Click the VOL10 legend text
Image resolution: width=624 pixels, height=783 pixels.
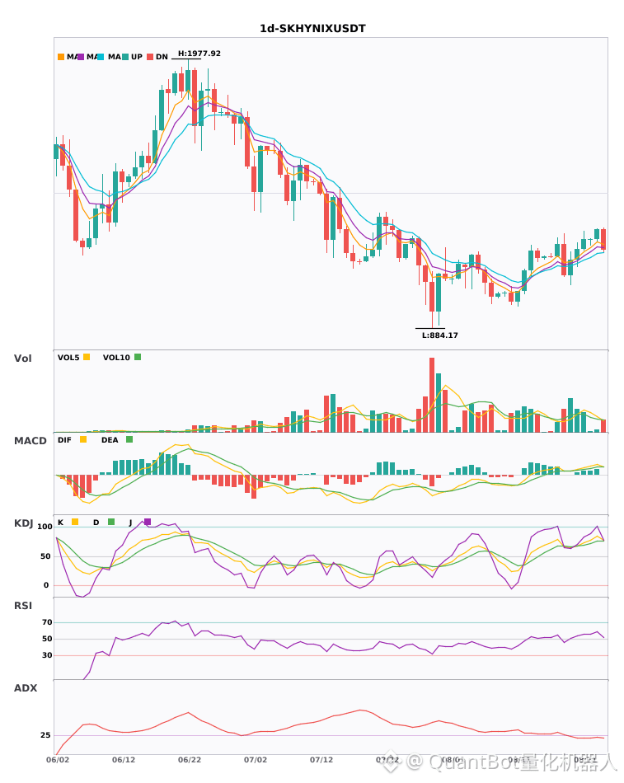(x=116, y=358)
